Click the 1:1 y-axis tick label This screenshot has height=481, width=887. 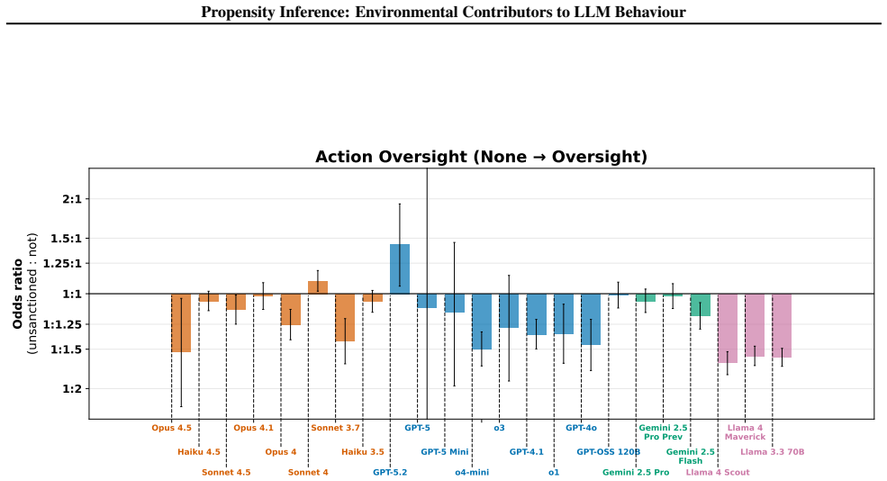click(x=72, y=294)
